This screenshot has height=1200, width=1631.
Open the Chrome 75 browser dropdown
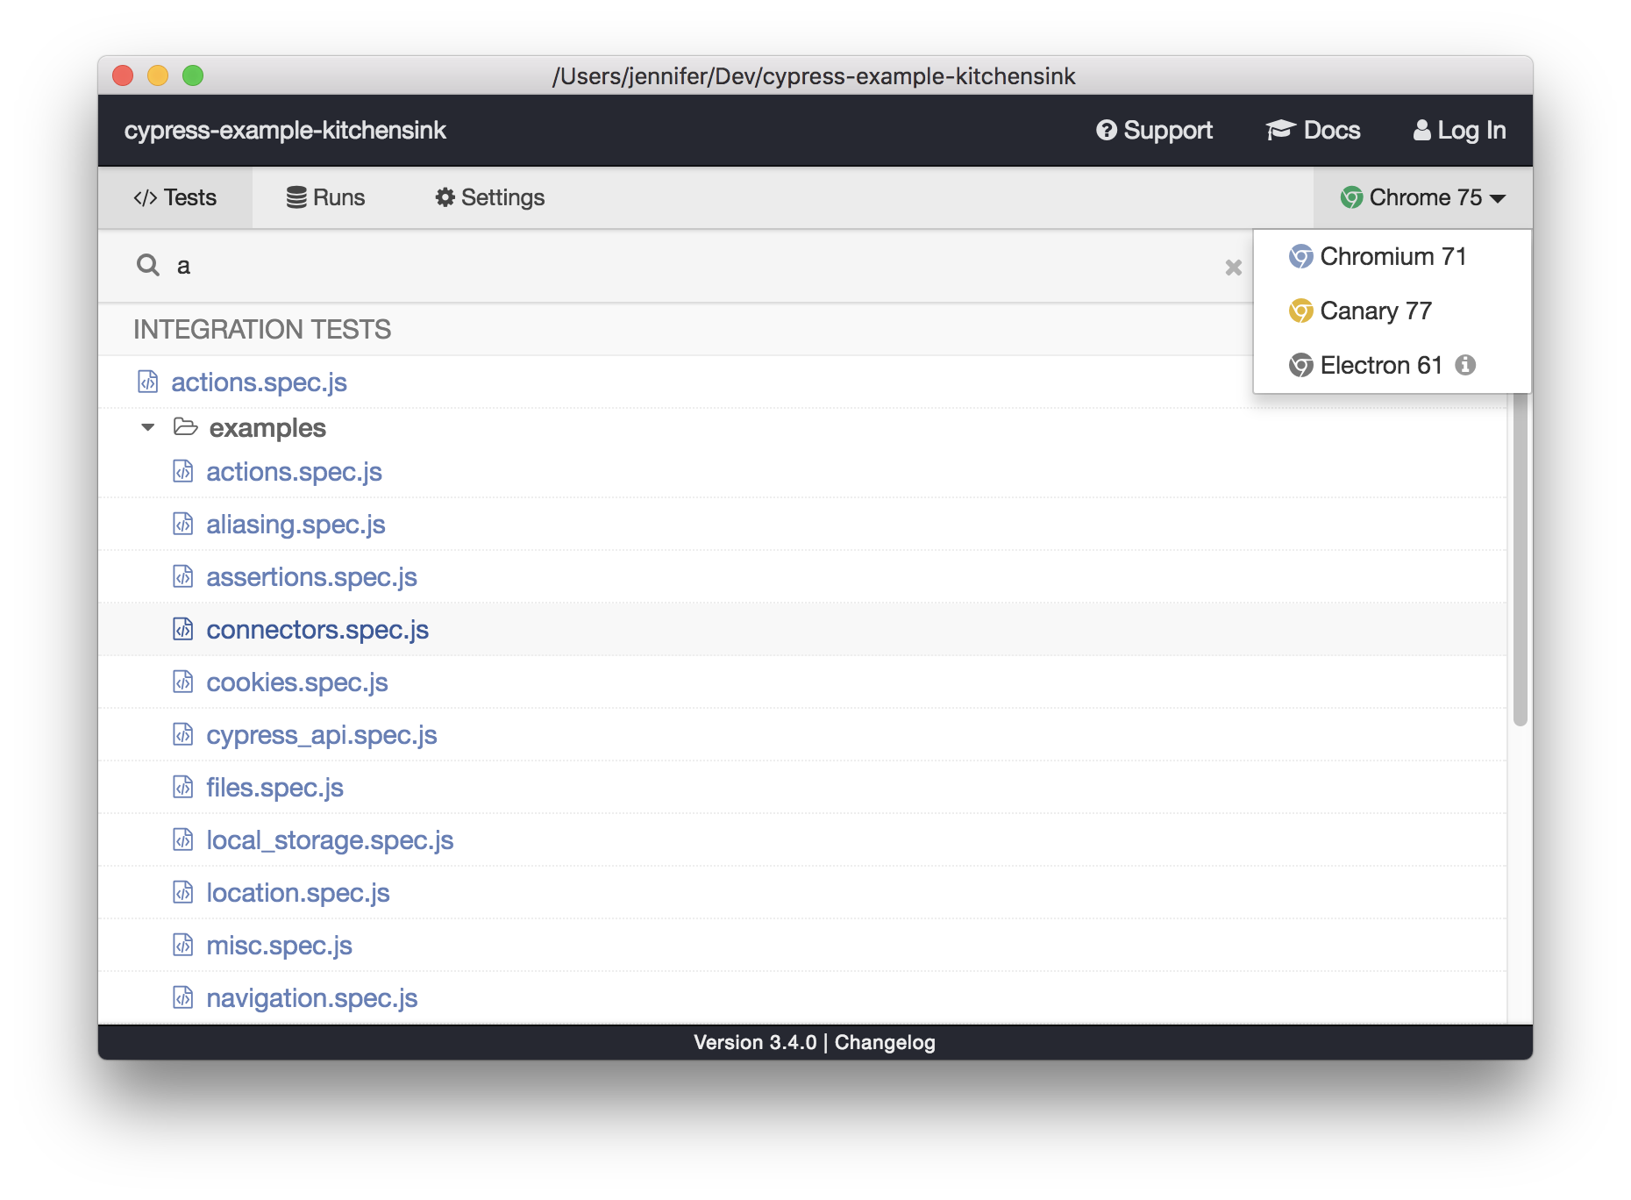[1422, 197]
